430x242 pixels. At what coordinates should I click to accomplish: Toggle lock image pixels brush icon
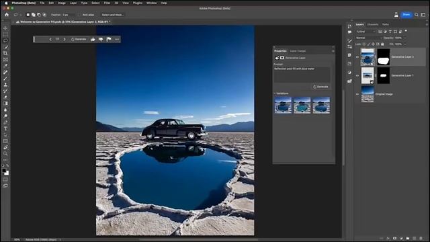point(369,44)
